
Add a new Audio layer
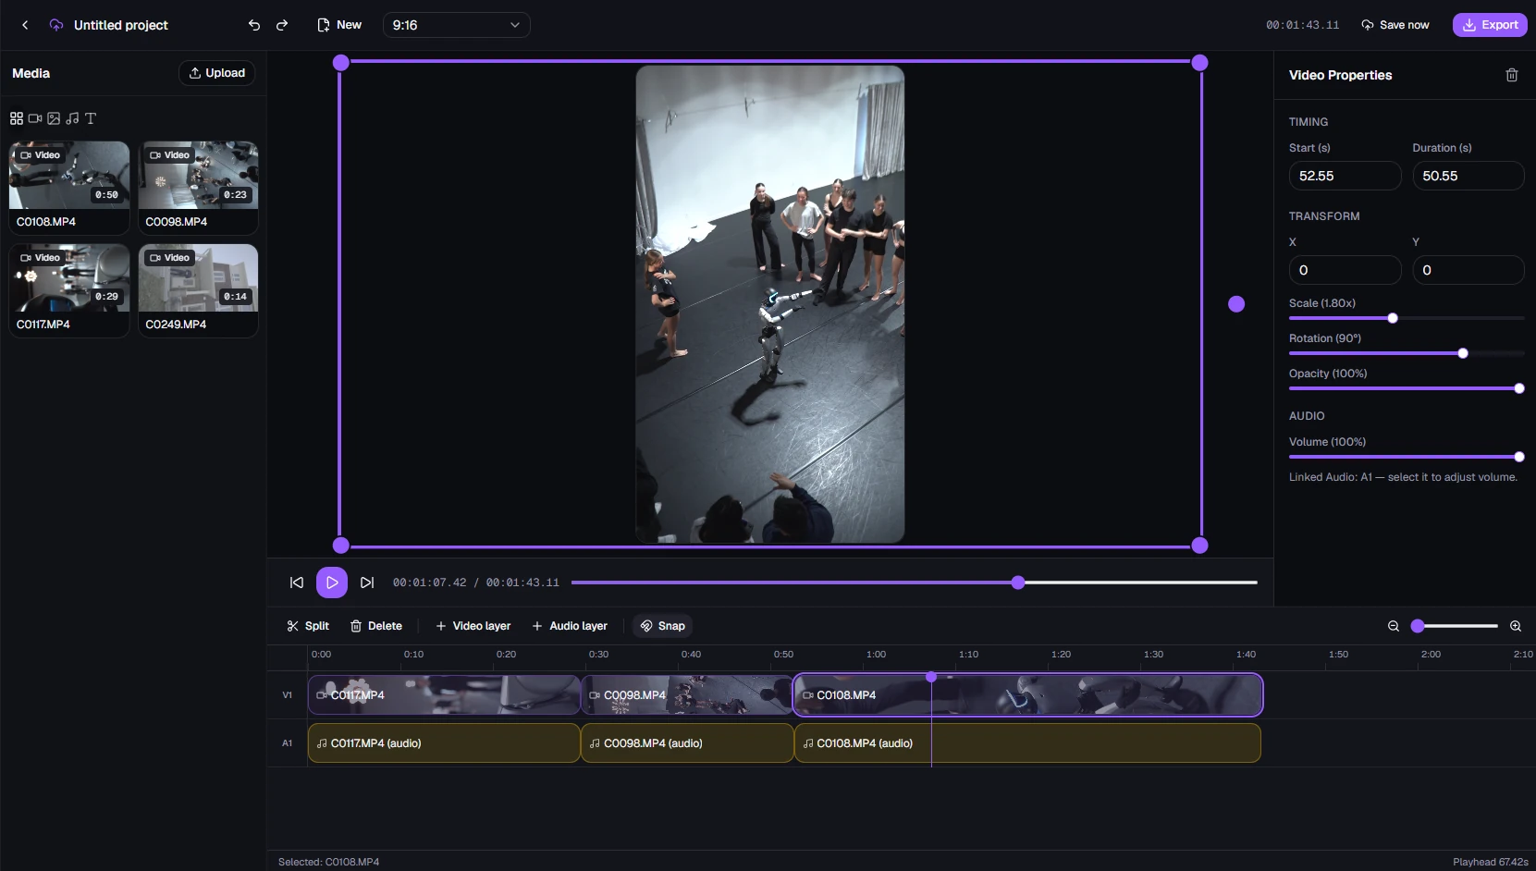click(570, 626)
